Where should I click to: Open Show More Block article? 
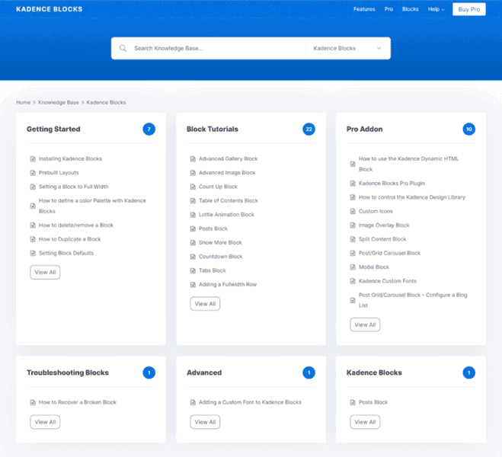pos(220,242)
